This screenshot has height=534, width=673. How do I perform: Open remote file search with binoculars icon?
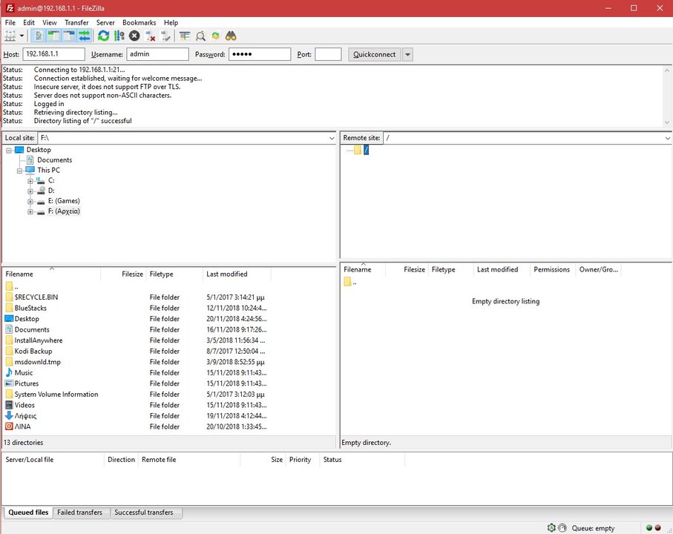[x=231, y=36]
